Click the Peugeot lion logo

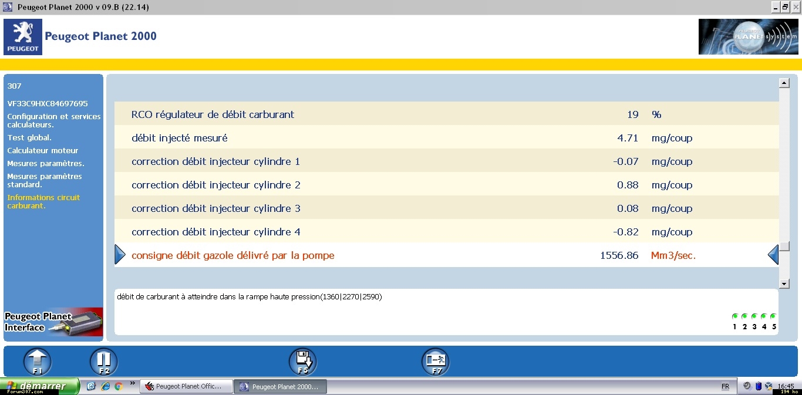click(x=23, y=37)
